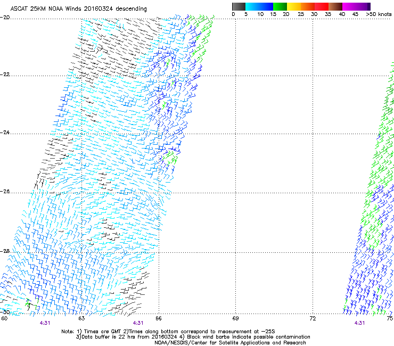
Task: Click the longitude label 66
Action: [x=158, y=318]
